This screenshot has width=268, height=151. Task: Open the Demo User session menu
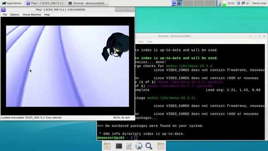pyautogui.click(x=259, y=3)
